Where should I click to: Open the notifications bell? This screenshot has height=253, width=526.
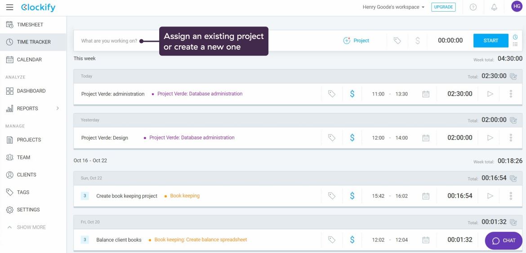495,8
